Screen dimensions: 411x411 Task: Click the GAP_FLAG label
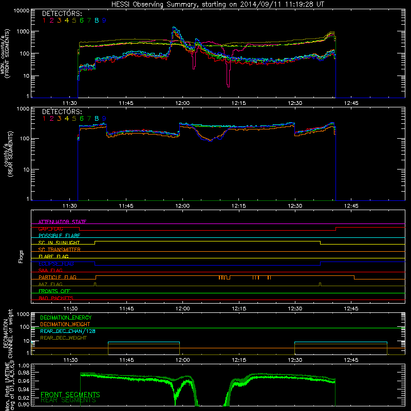pyautogui.click(x=50, y=229)
